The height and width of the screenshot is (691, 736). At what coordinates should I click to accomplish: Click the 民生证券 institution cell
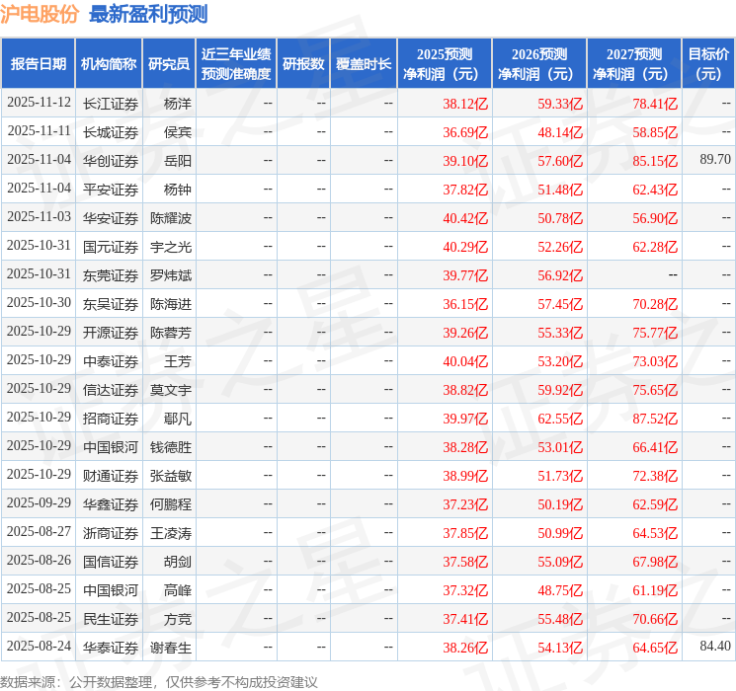click(111, 618)
